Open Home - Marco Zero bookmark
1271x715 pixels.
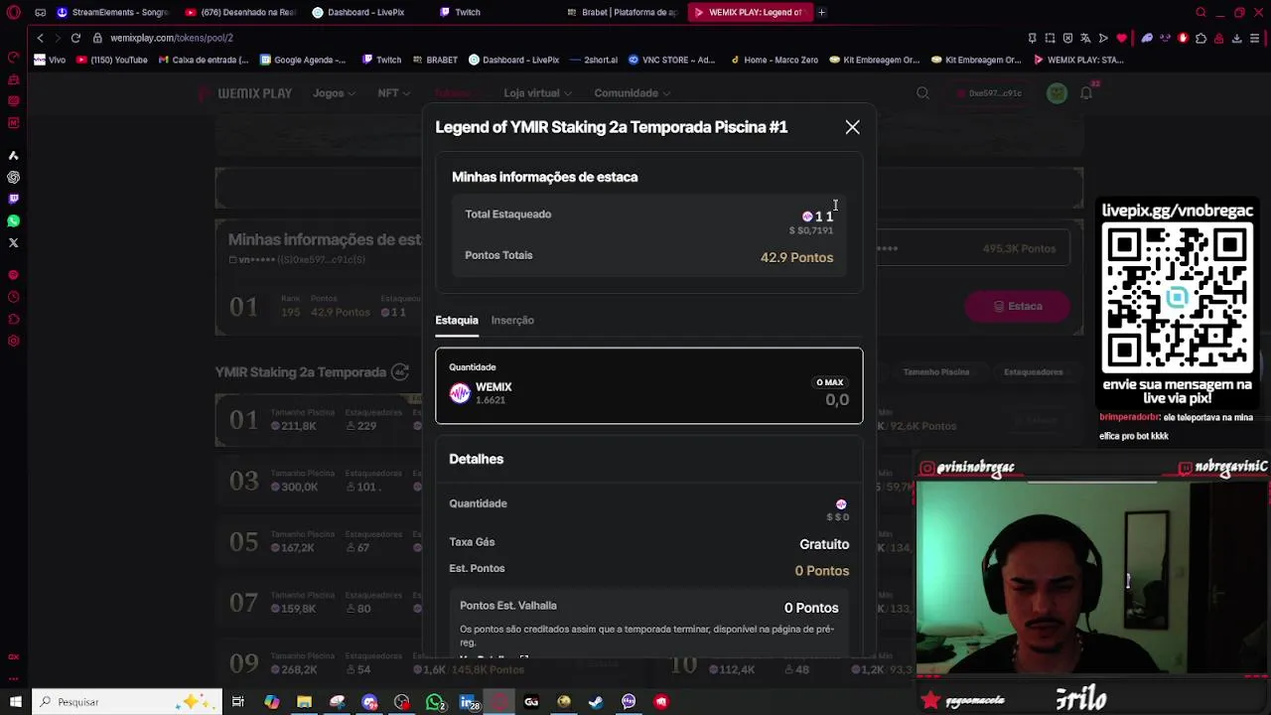coord(775,60)
